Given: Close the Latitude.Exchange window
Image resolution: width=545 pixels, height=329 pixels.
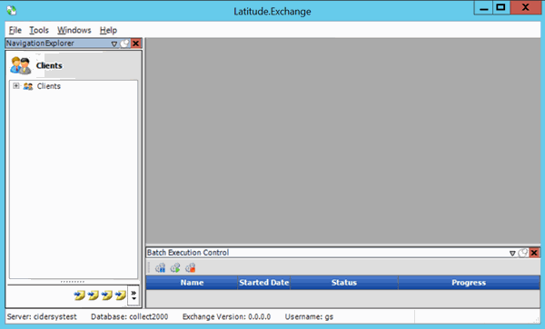Looking at the screenshot, I should (x=526, y=8).
